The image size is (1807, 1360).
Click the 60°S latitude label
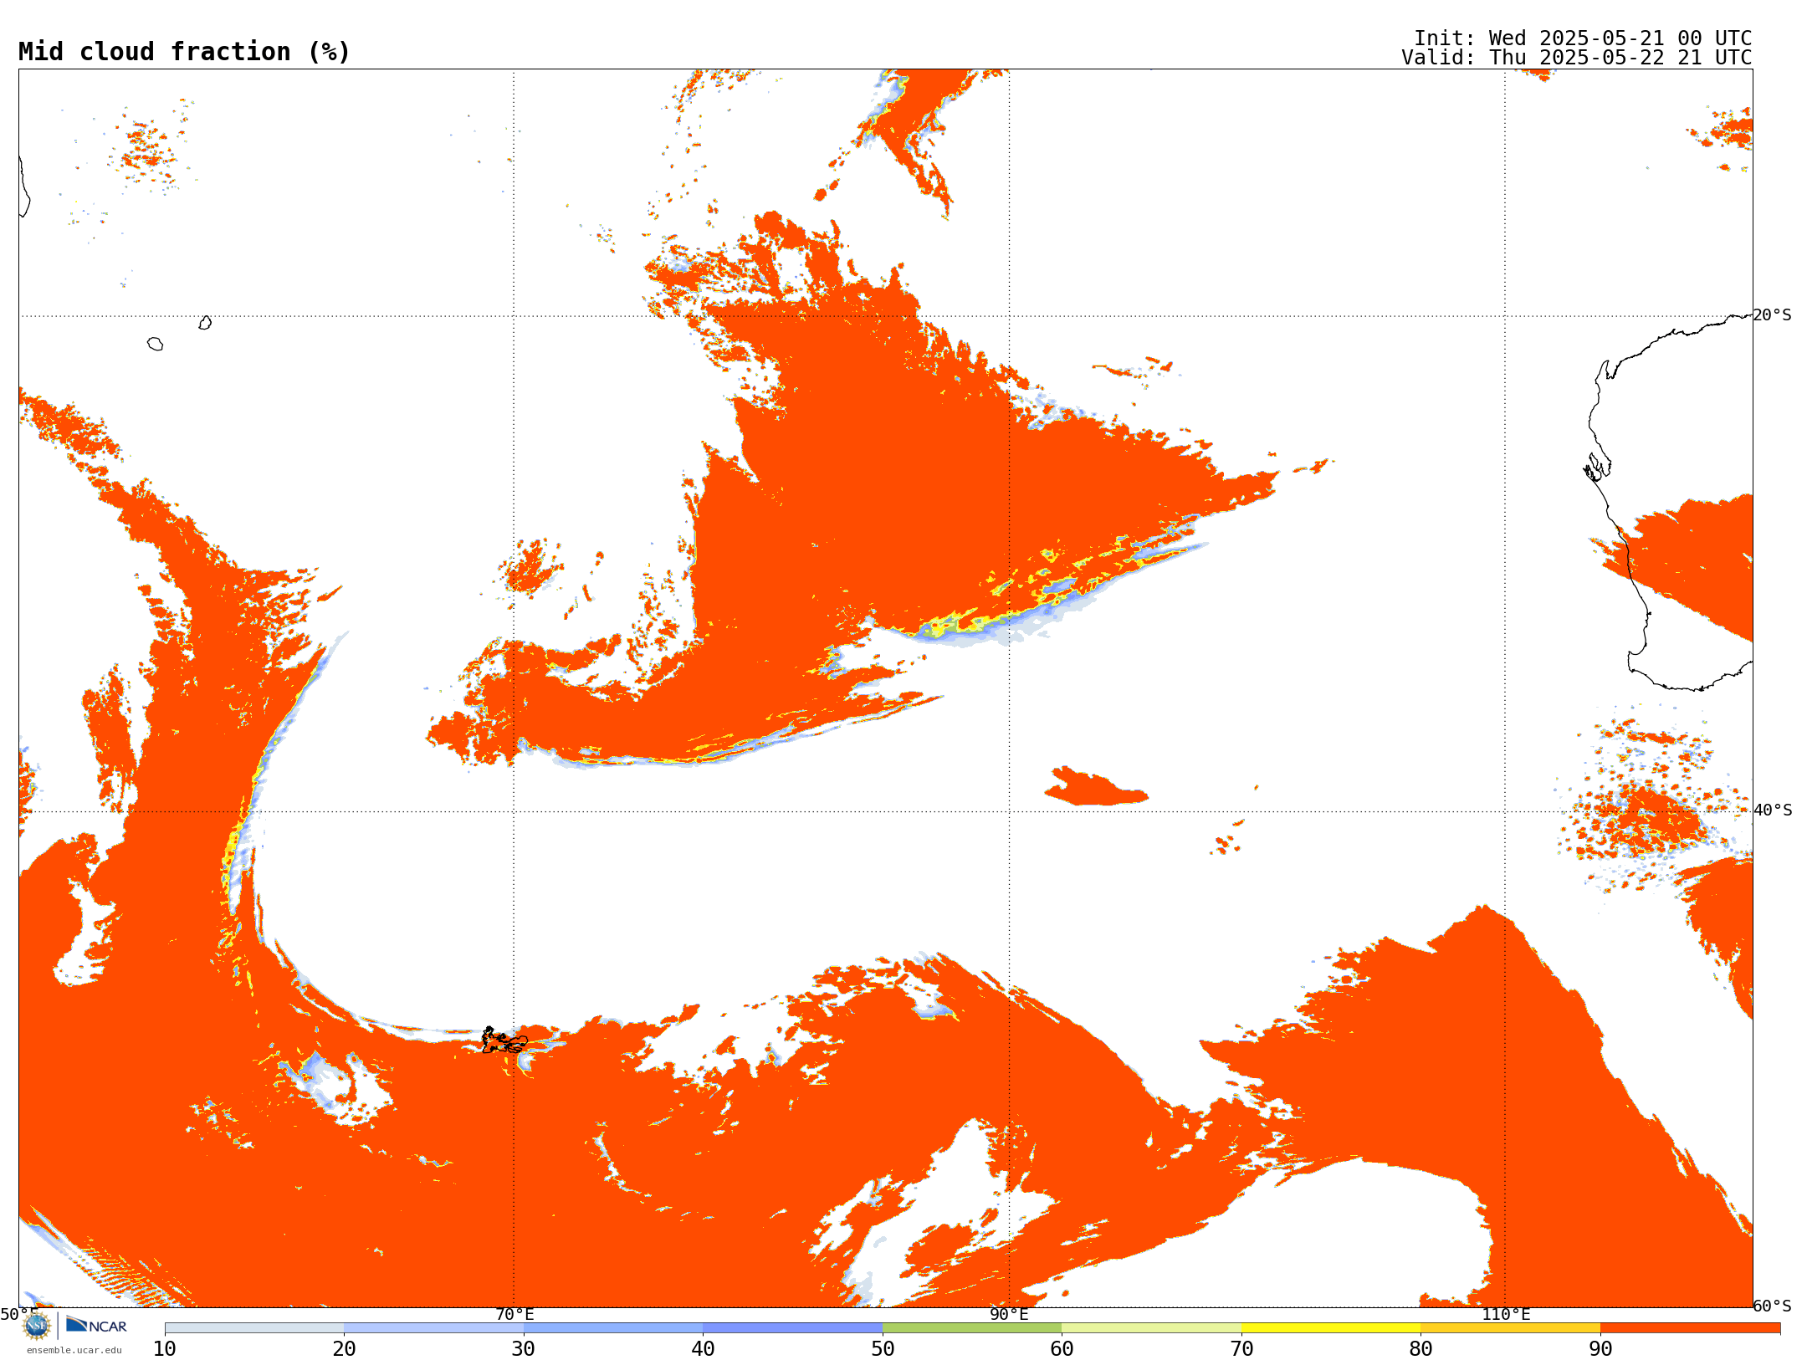[x=1773, y=1306]
